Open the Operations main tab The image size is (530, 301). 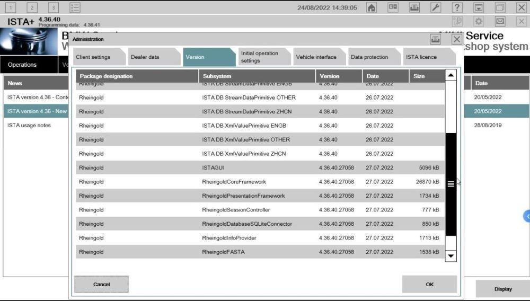(29, 65)
